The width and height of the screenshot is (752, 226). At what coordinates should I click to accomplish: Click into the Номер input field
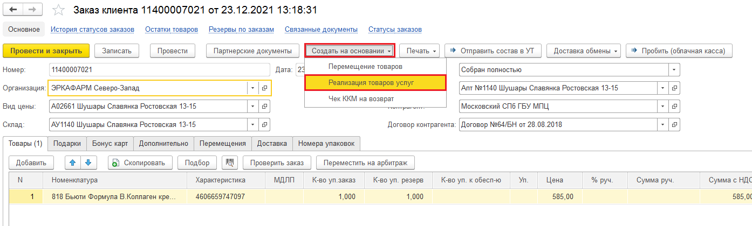tap(159, 70)
